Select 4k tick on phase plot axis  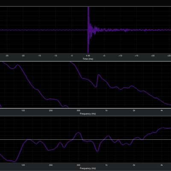pos(162,110)
